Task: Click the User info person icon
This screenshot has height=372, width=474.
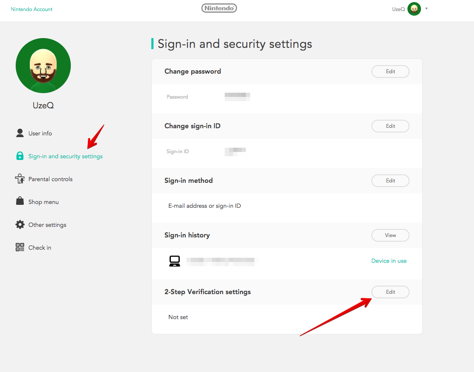Action: pyautogui.click(x=20, y=133)
